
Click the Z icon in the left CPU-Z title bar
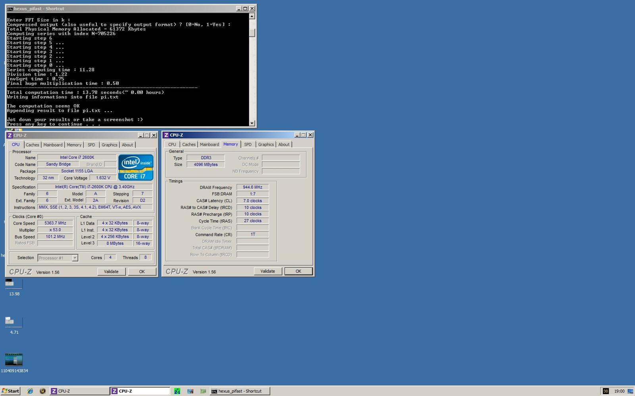(x=10, y=135)
